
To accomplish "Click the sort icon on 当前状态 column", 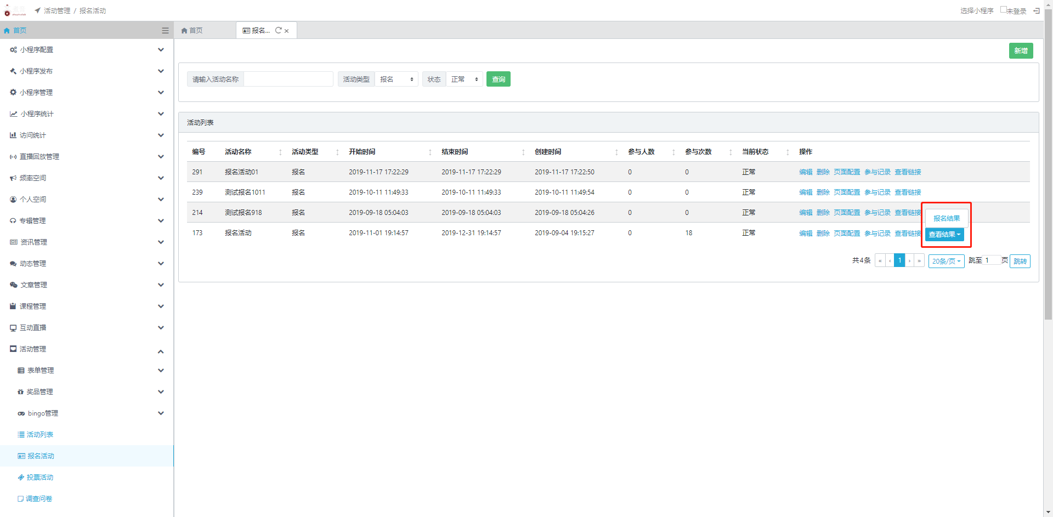I will pos(788,152).
